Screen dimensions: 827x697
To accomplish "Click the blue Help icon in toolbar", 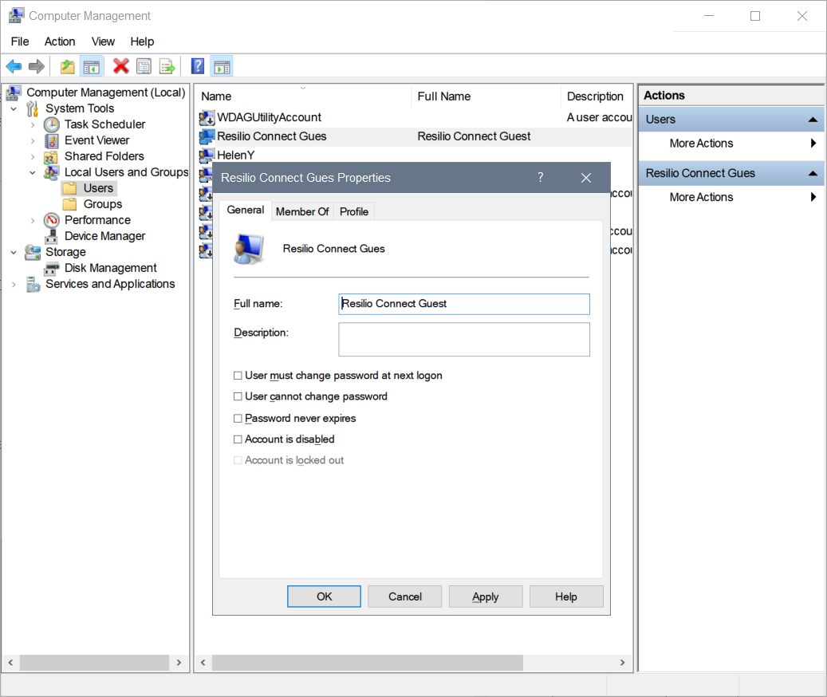I will (197, 66).
